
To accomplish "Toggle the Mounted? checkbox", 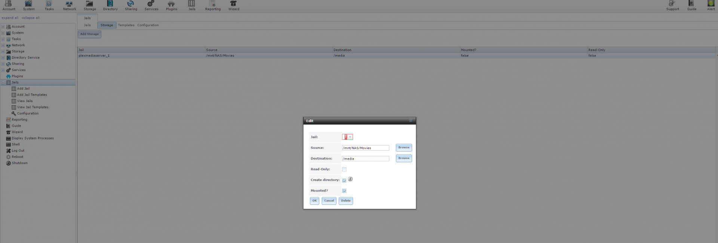I will pyautogui.click(x=344, y=191).
